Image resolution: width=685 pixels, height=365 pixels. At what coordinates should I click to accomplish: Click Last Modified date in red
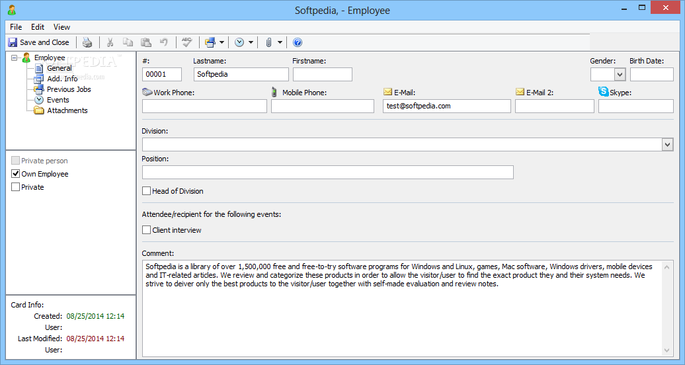click(x=95, y=339)
